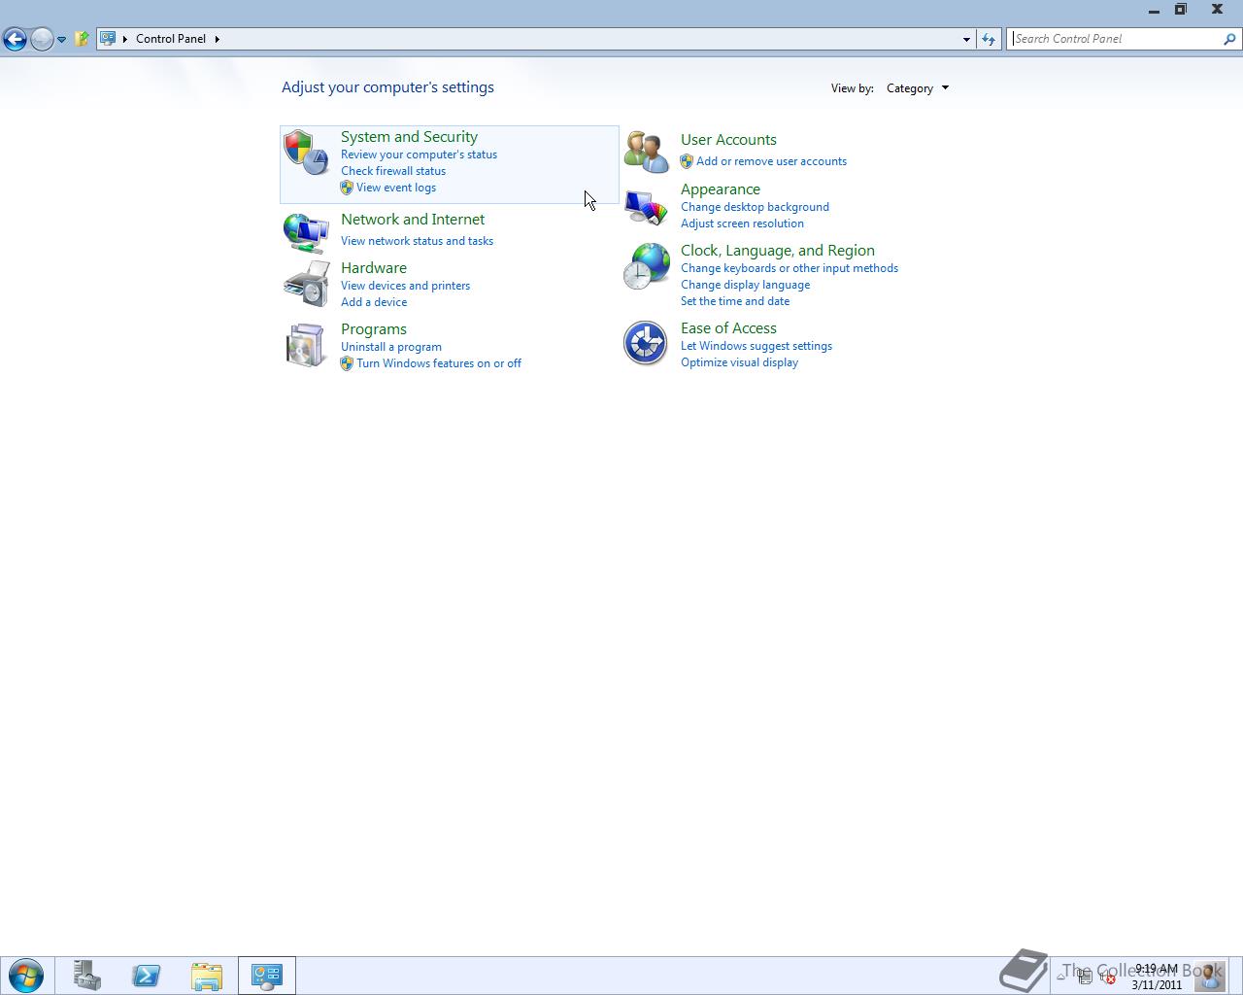Viewport: 1243px width, 995px height.
Task: Click Change keyboards or other input methods
Action: click(789, 268)
